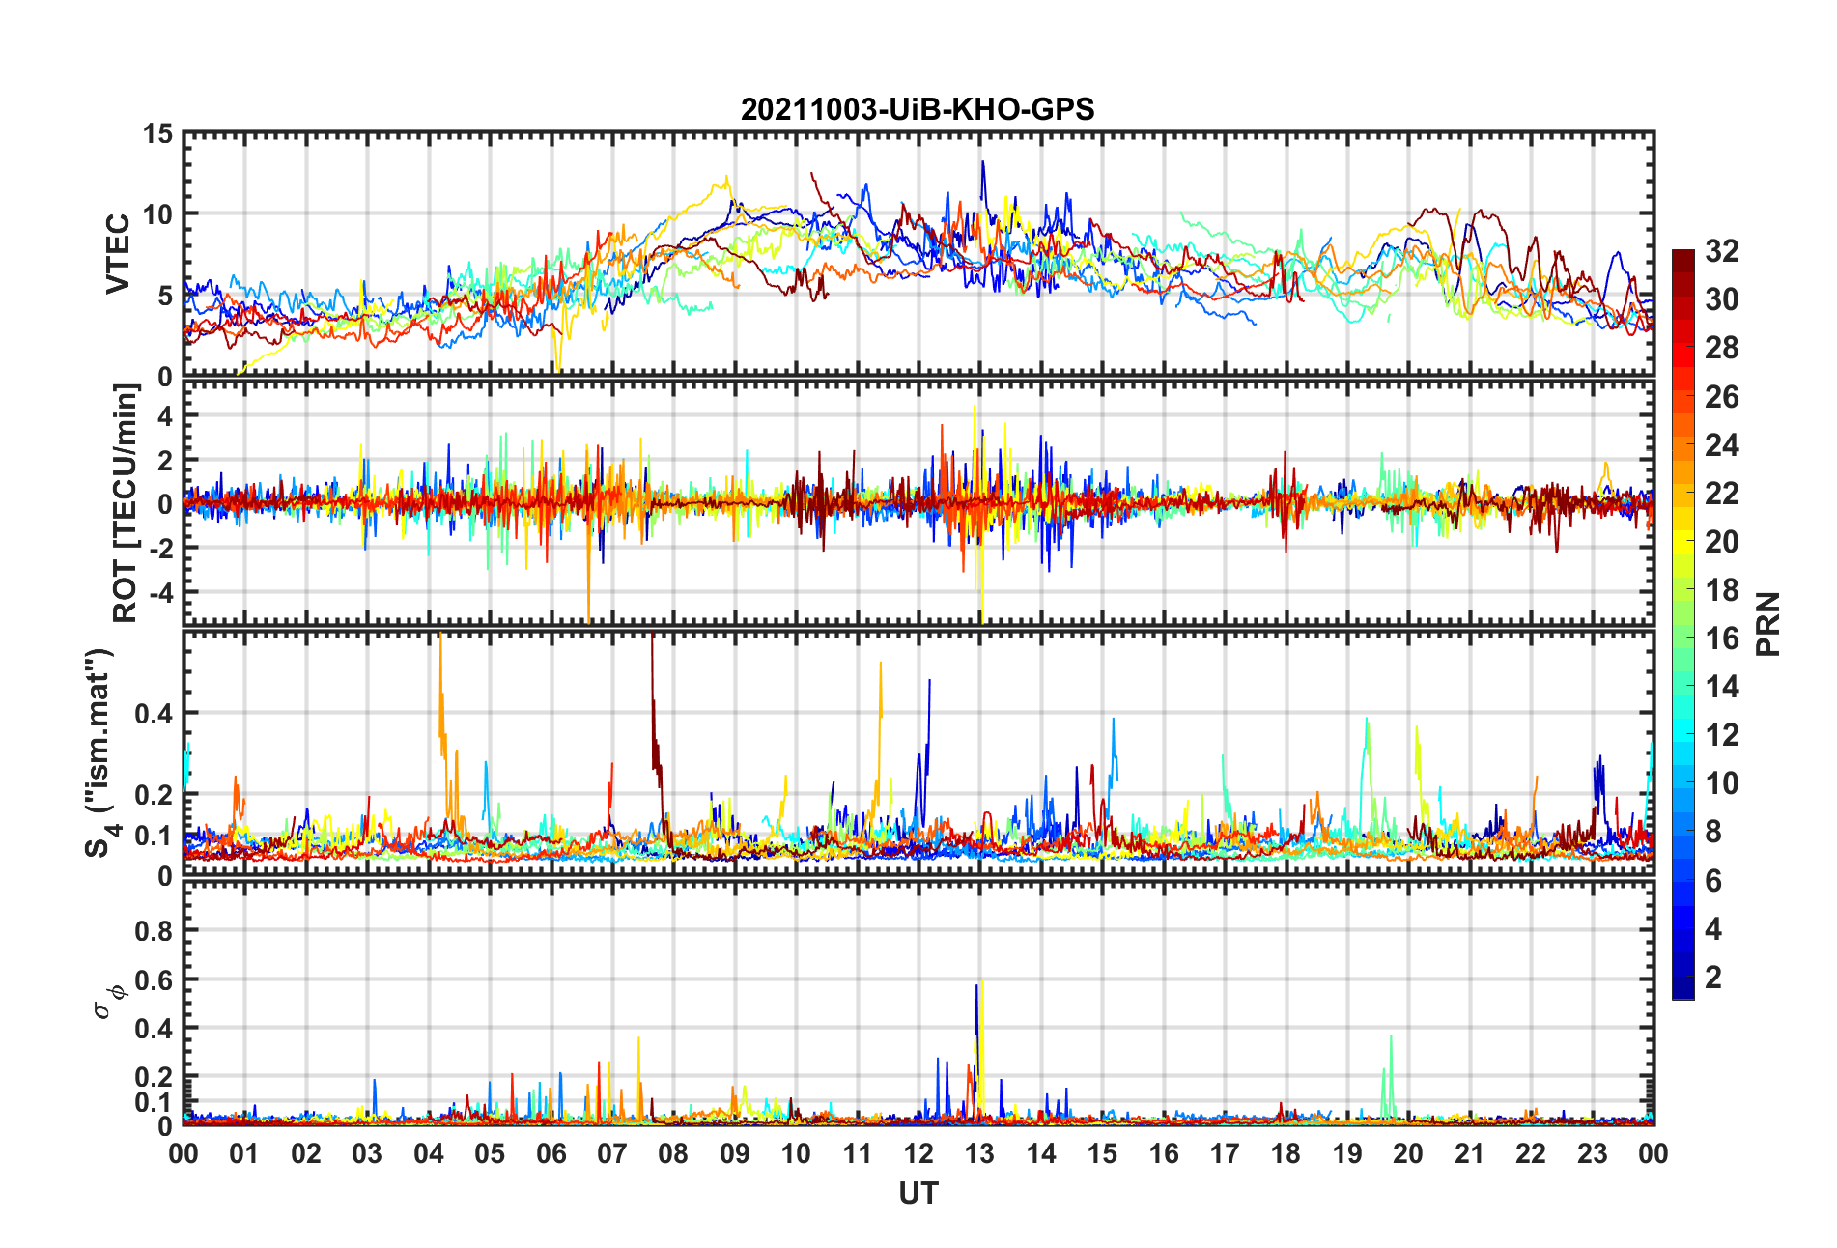Viewport: 1837px width, 1248px height.
Task: Click x-axis tick label 19
Action: click(1347, 1153)
